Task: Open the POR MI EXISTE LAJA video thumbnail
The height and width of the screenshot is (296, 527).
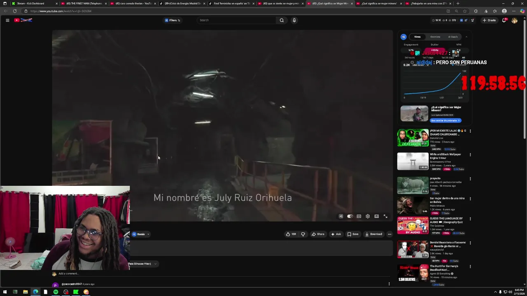Action: point(413,138)
